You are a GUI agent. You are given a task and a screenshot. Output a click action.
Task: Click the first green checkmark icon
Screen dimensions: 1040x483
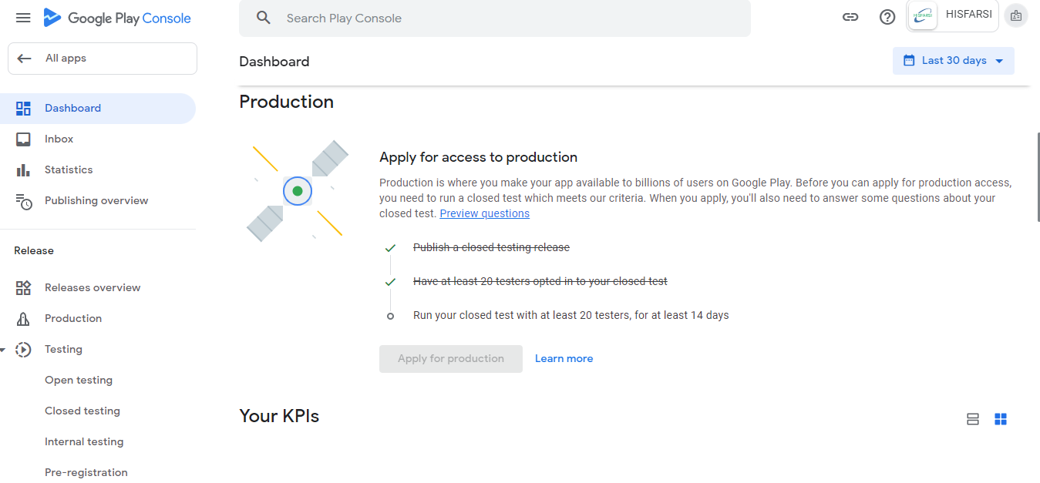[x=390, y=248]
